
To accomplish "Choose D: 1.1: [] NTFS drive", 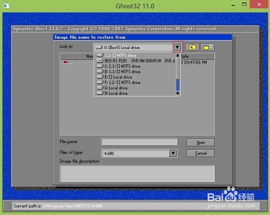I will click(x=135, y=72).
